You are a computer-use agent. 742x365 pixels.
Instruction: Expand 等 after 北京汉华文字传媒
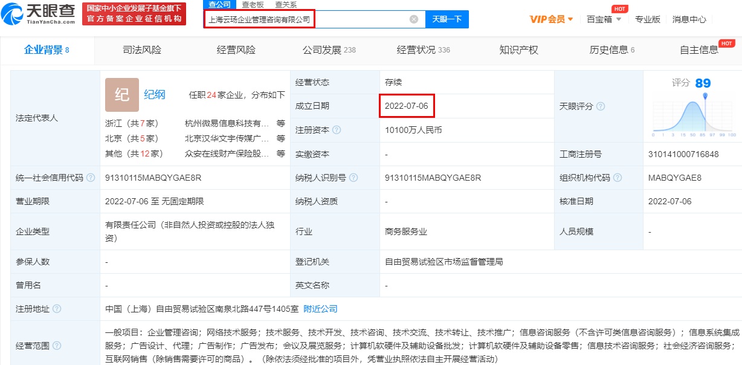(x=281, y=138)
